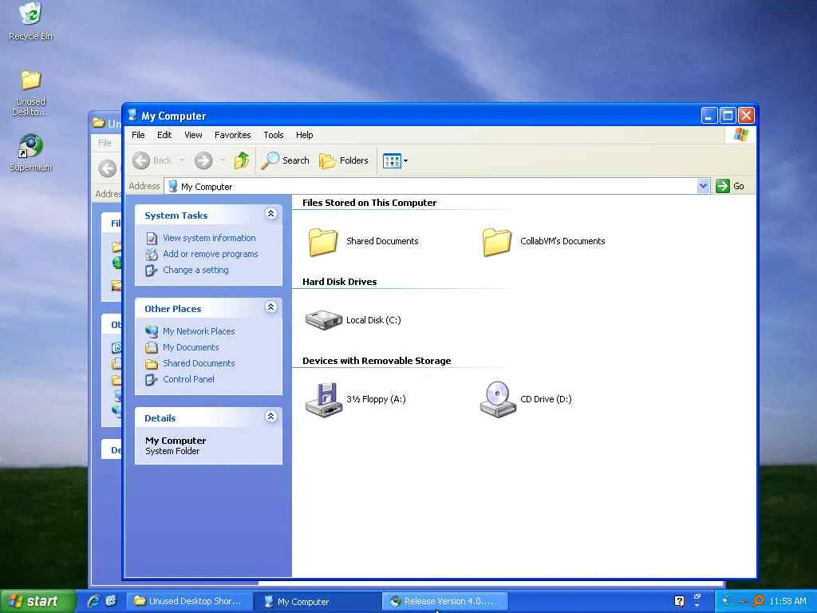Click Change a setting link

(195, 270)
